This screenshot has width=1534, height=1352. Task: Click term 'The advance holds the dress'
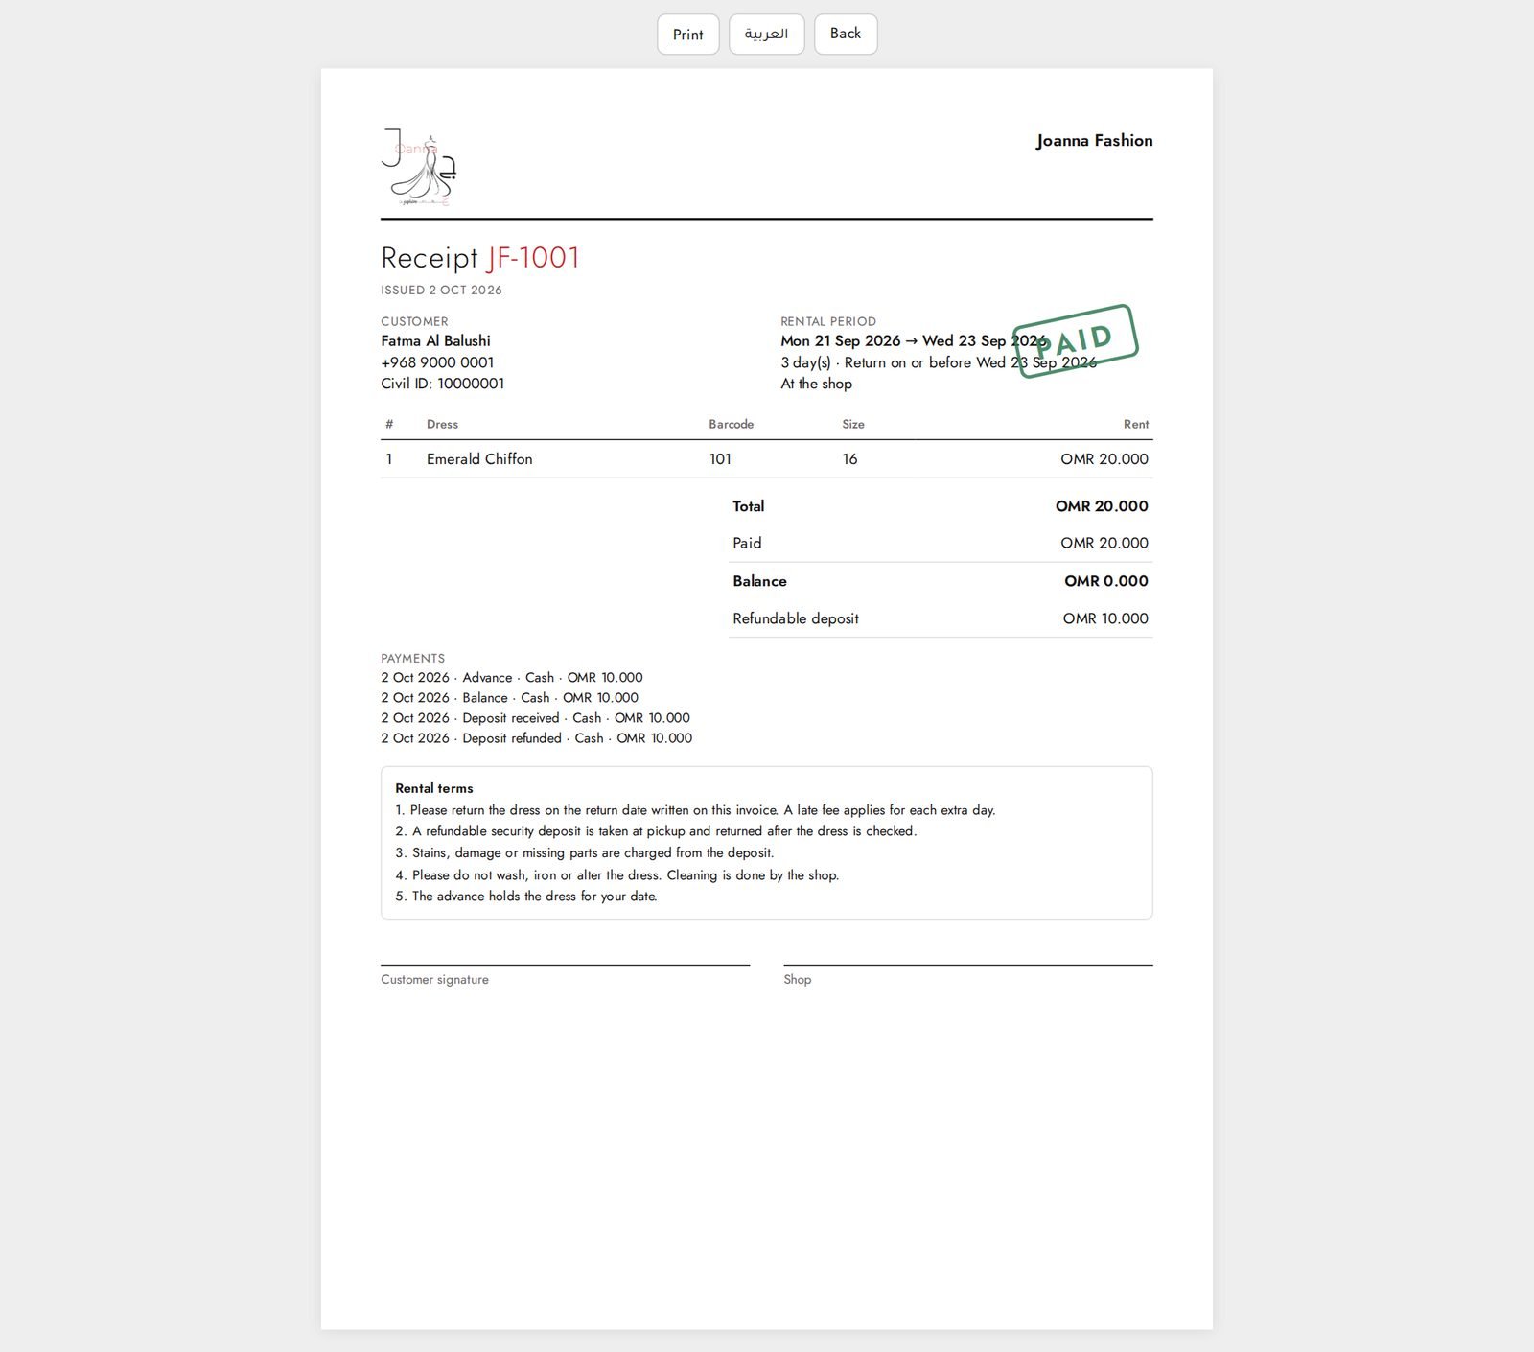pos(526,897)
